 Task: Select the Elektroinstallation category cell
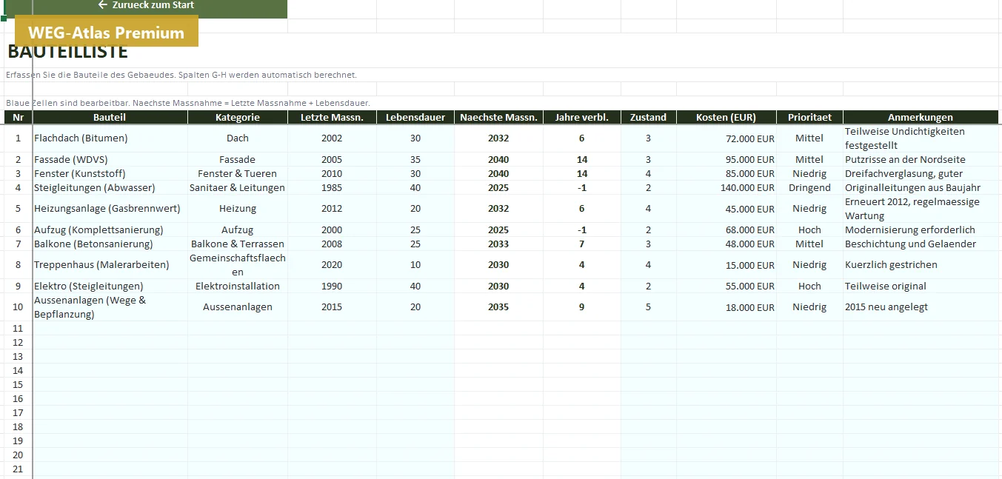coord(238,286)
